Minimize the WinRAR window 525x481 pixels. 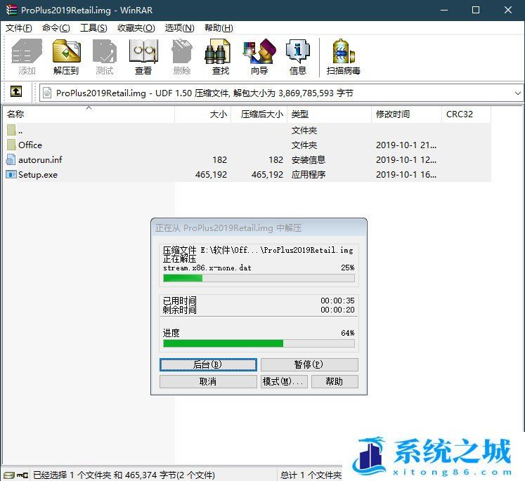point(444,10)
